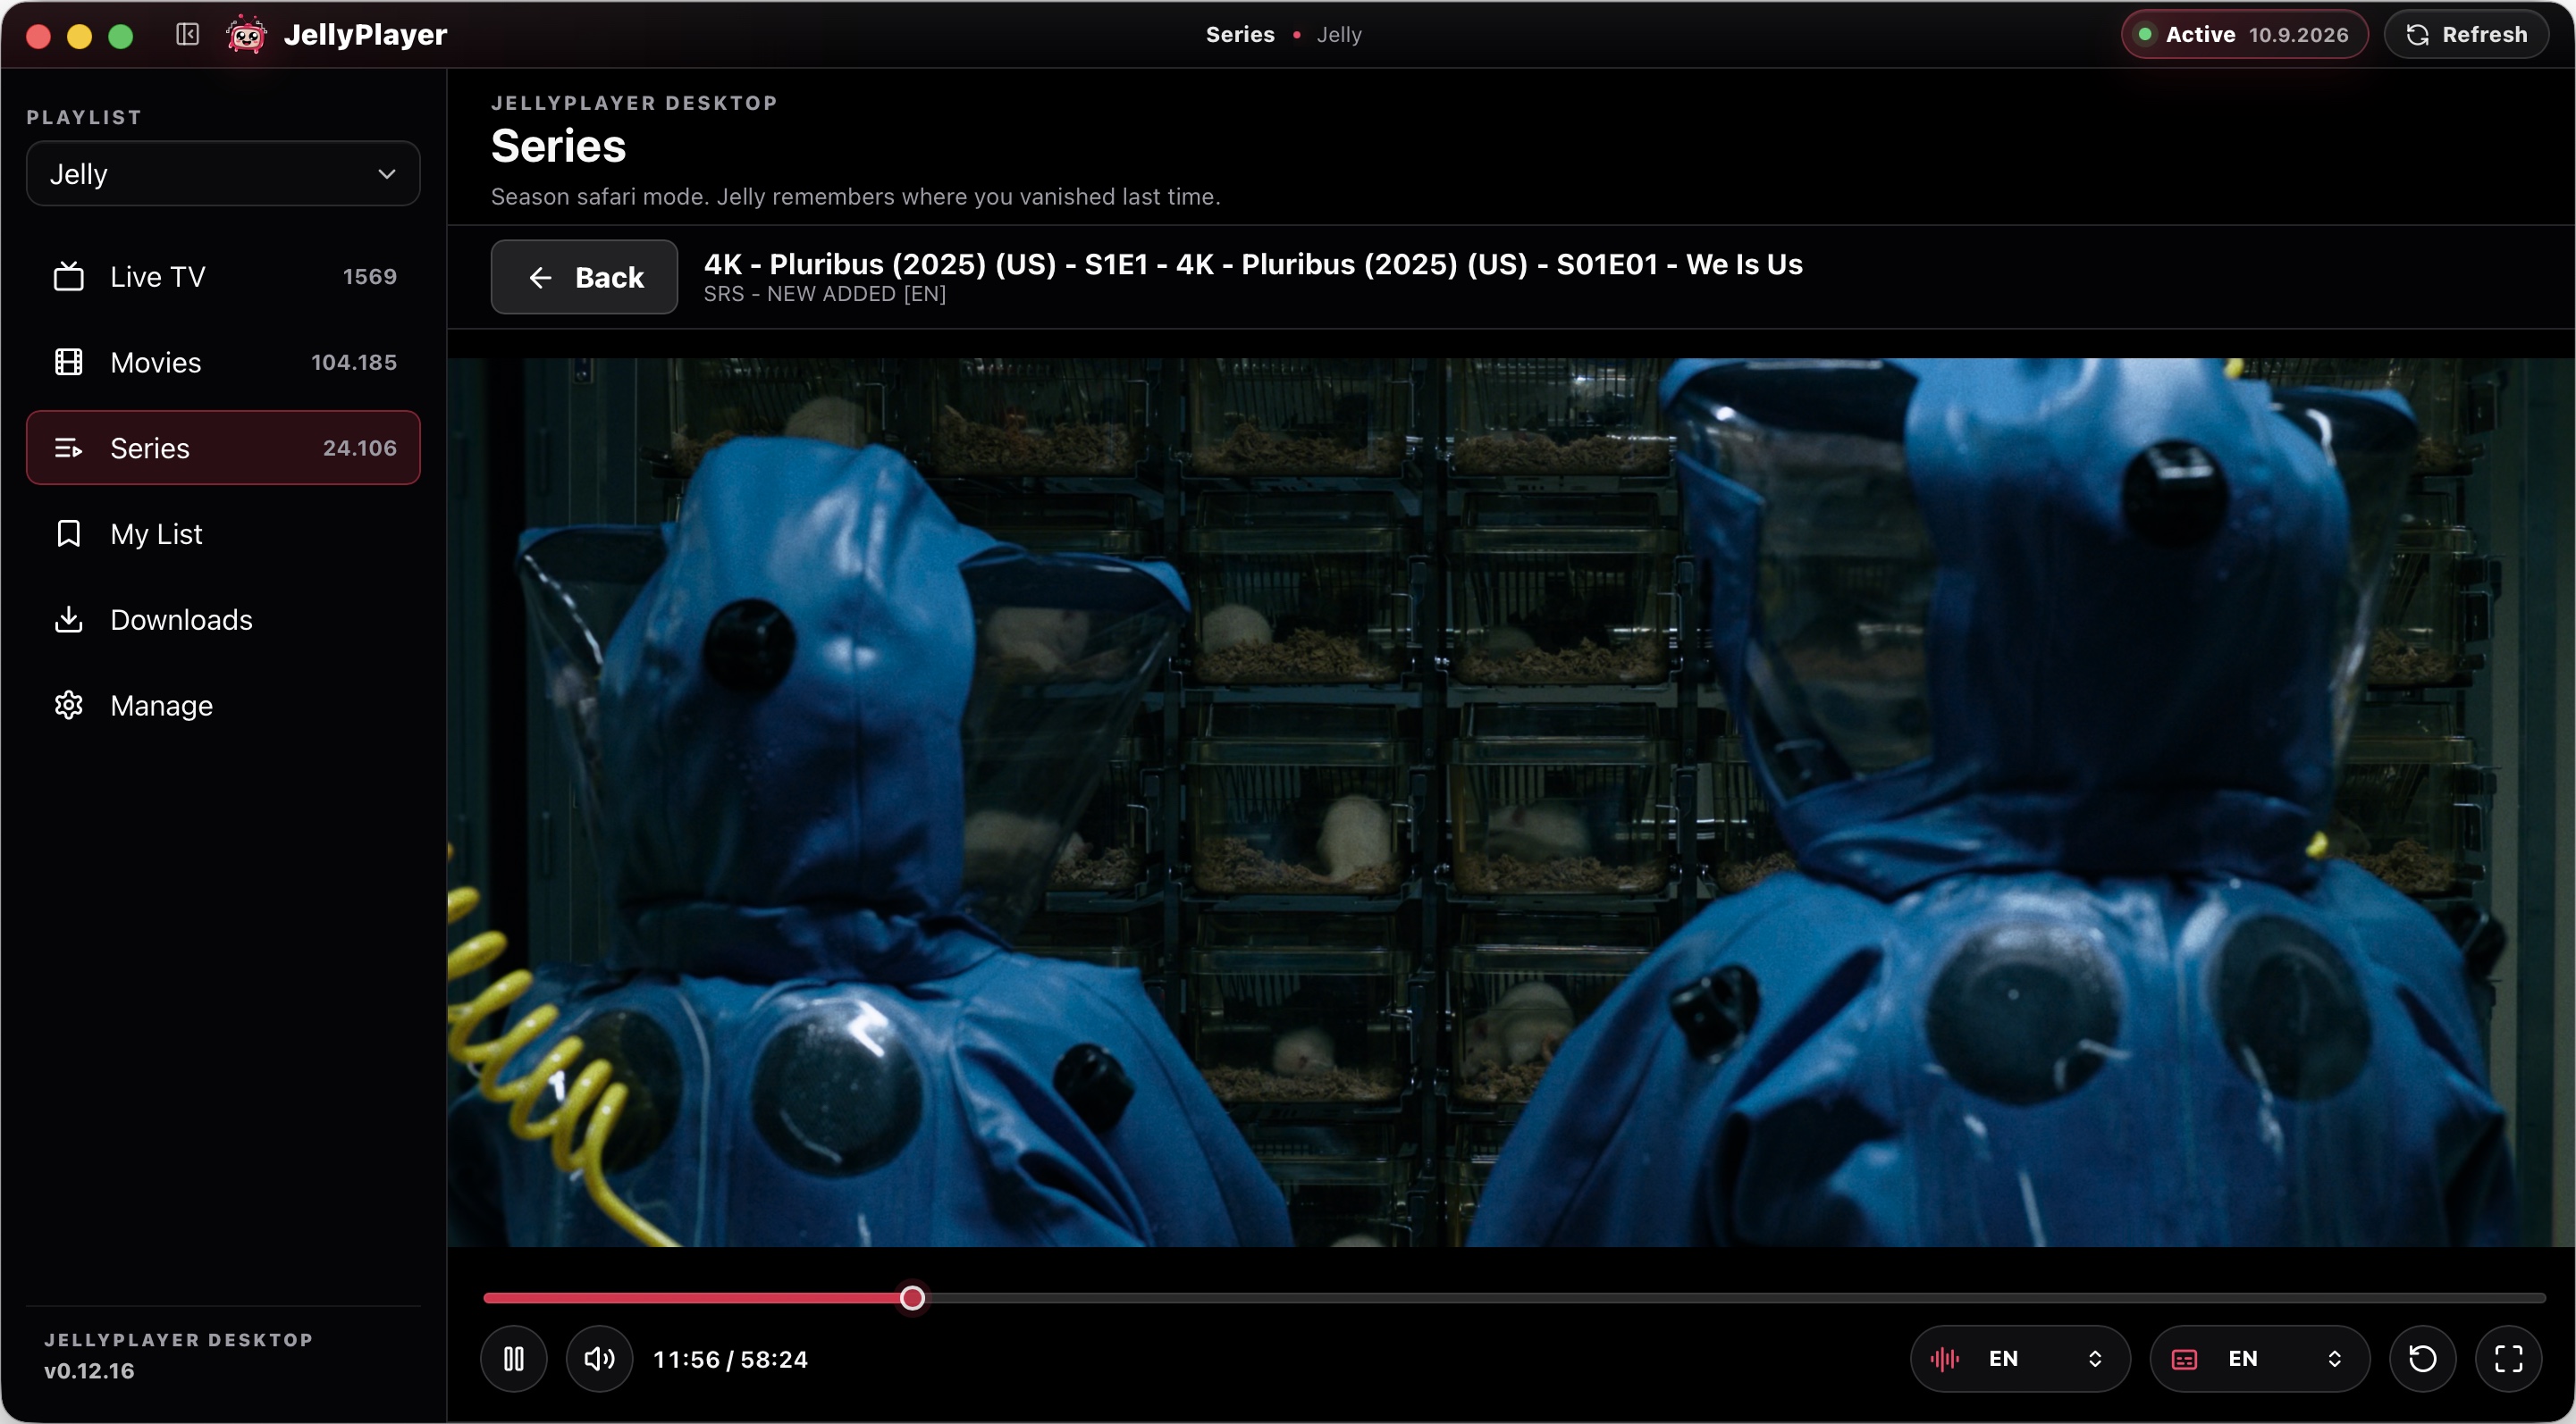Select the Series section

pos(223,448)
